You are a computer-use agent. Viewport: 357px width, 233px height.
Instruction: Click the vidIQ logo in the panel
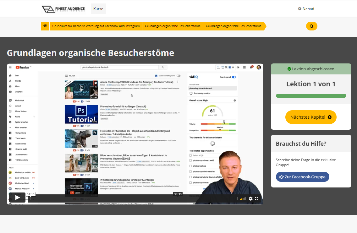click(194, 77)
